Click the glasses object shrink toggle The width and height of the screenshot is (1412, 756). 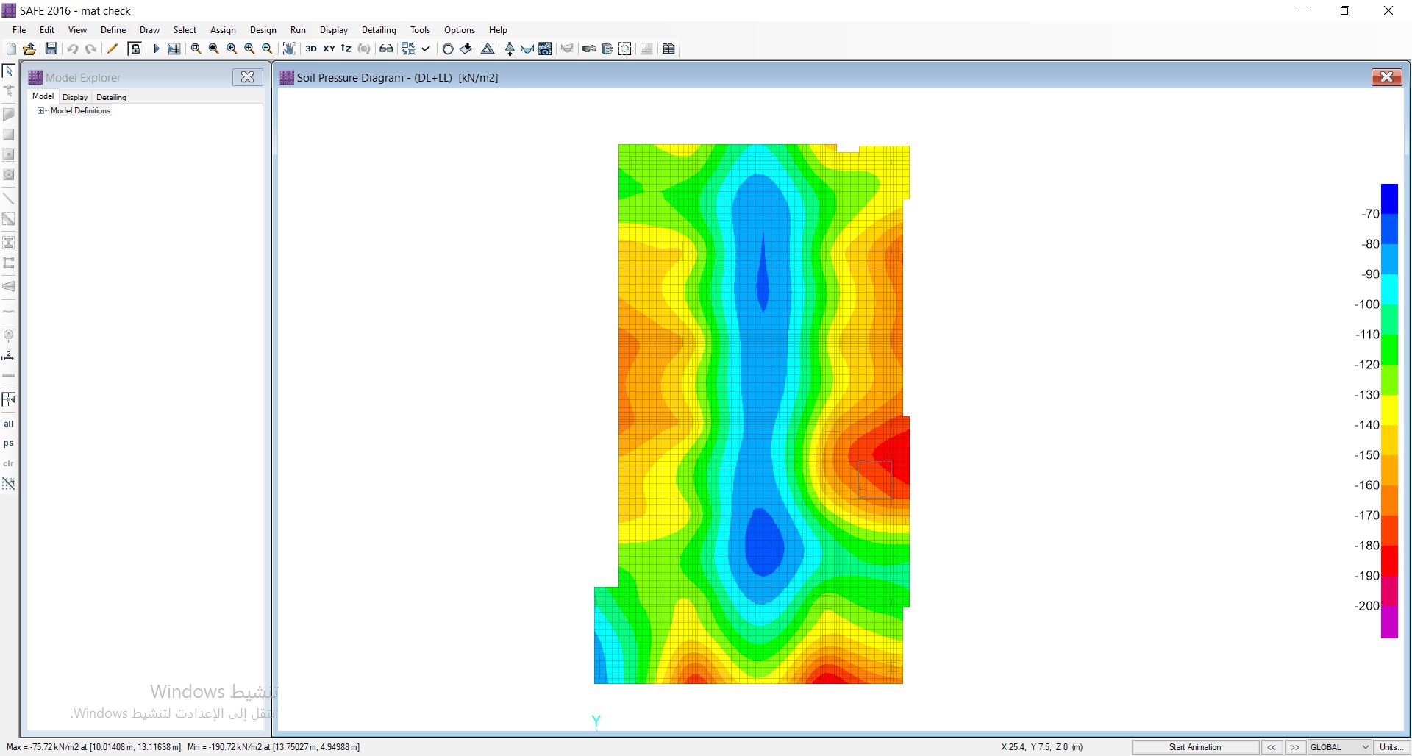385,49
